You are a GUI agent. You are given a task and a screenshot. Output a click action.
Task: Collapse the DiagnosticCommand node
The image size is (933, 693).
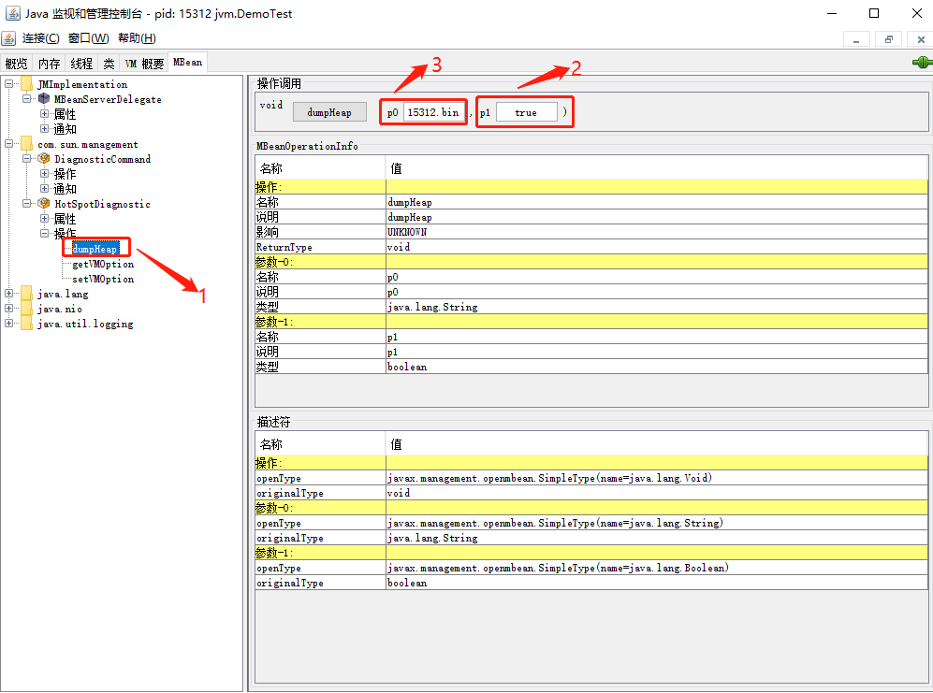[x=27, y=159]
